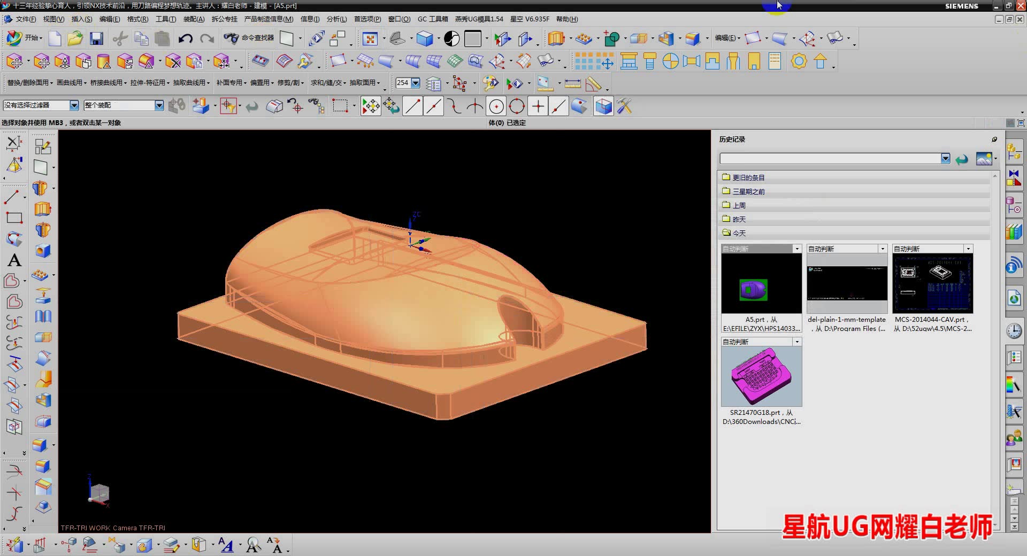This screenshot has height=556, width=1027.
Task: Open the Assembly Navigator sidebar icon
Action: coord(1014,152)
